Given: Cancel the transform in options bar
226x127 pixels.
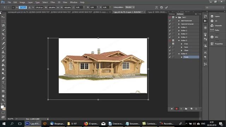Looking at the screenshot, I should pos(161,7).
